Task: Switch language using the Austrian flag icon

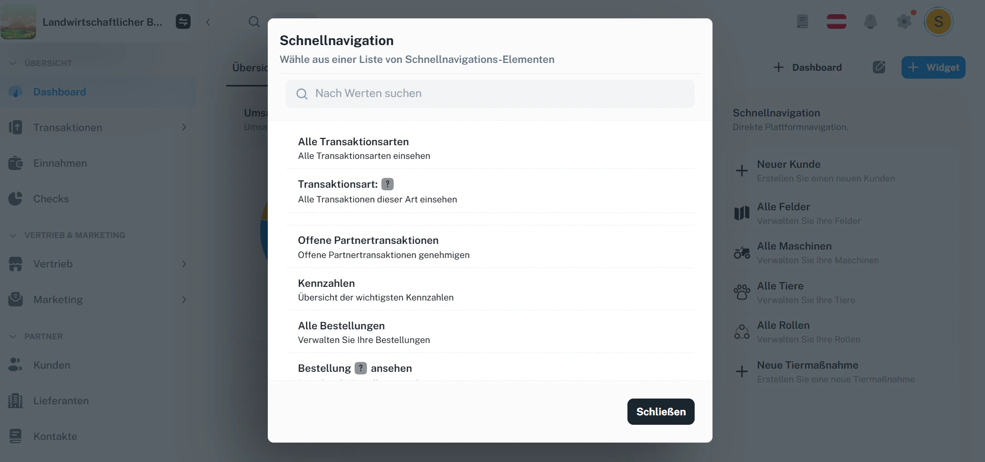Action: tap(836, 22)
